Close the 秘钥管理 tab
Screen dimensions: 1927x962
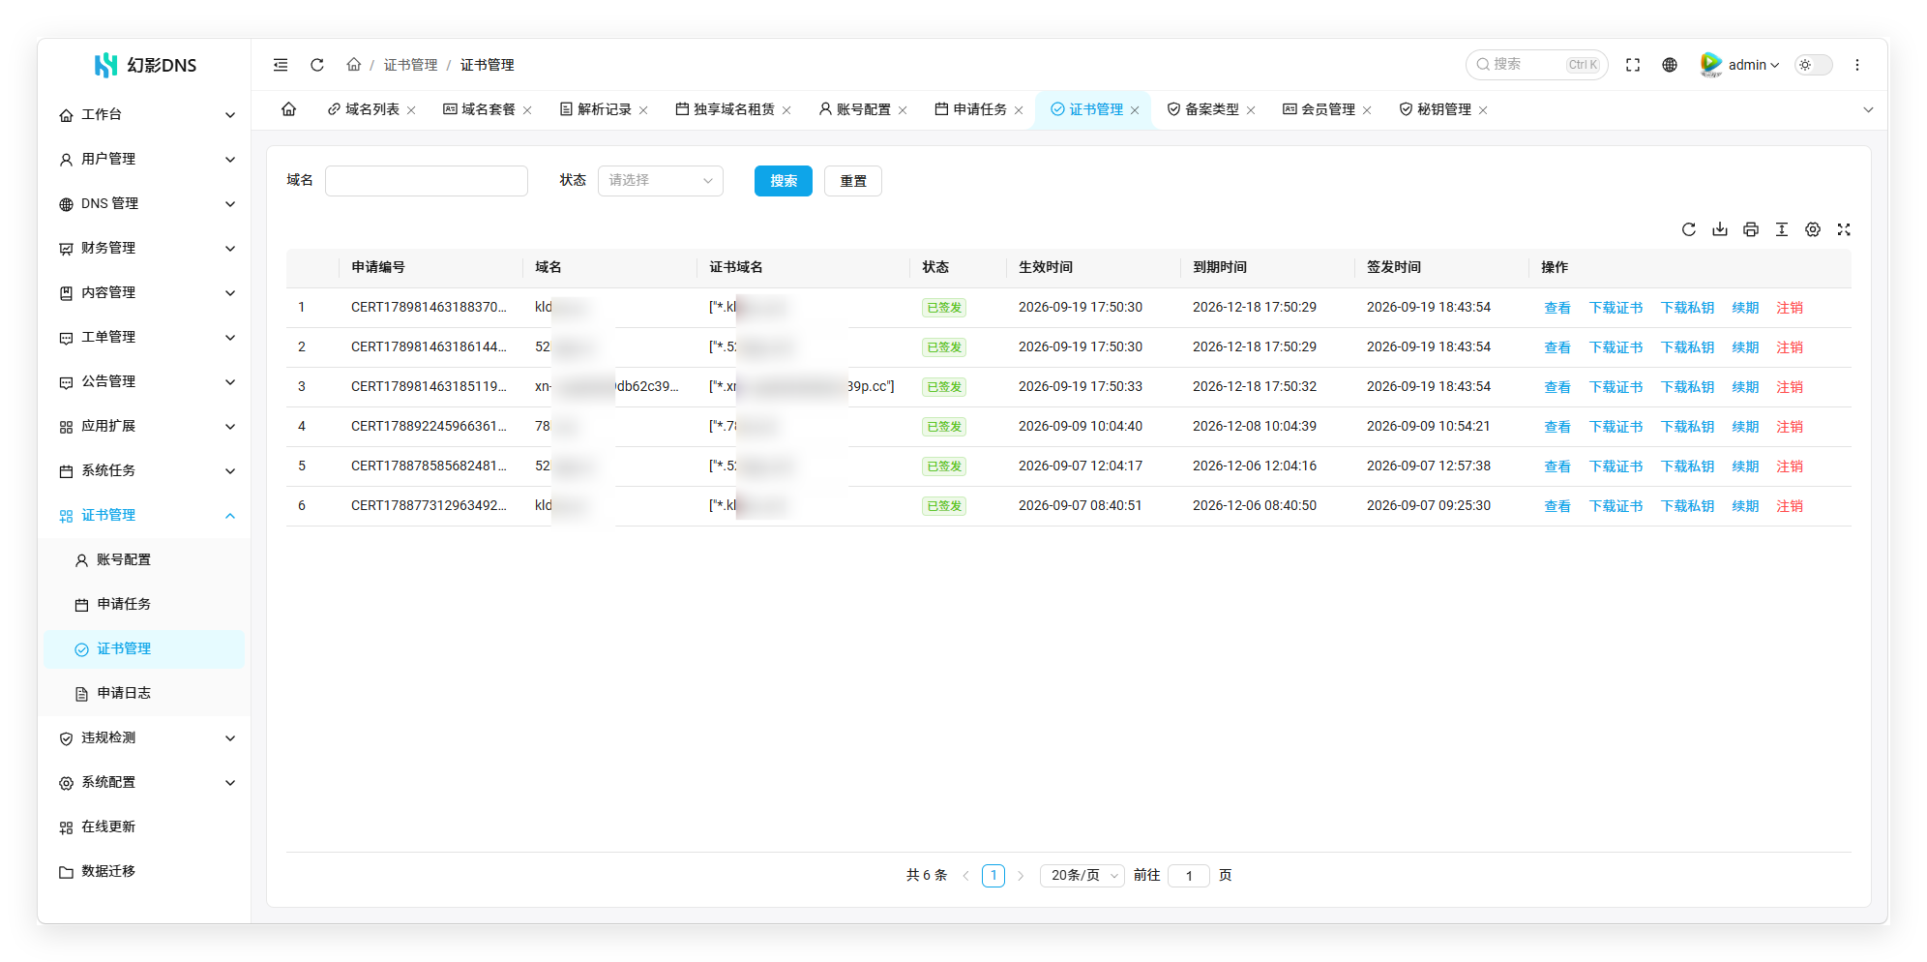coord(1483,110)
